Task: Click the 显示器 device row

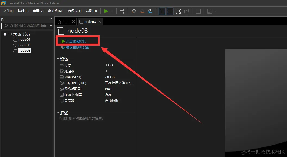Action: coord(96,101)
